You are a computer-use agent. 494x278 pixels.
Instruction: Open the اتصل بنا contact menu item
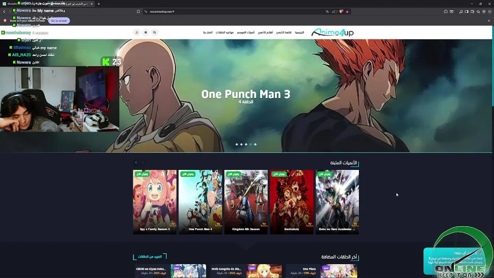[x=208, y=32]
